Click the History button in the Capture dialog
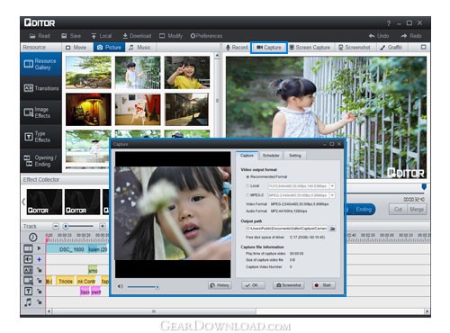This screenshot has width=450, height=333. 220,285
